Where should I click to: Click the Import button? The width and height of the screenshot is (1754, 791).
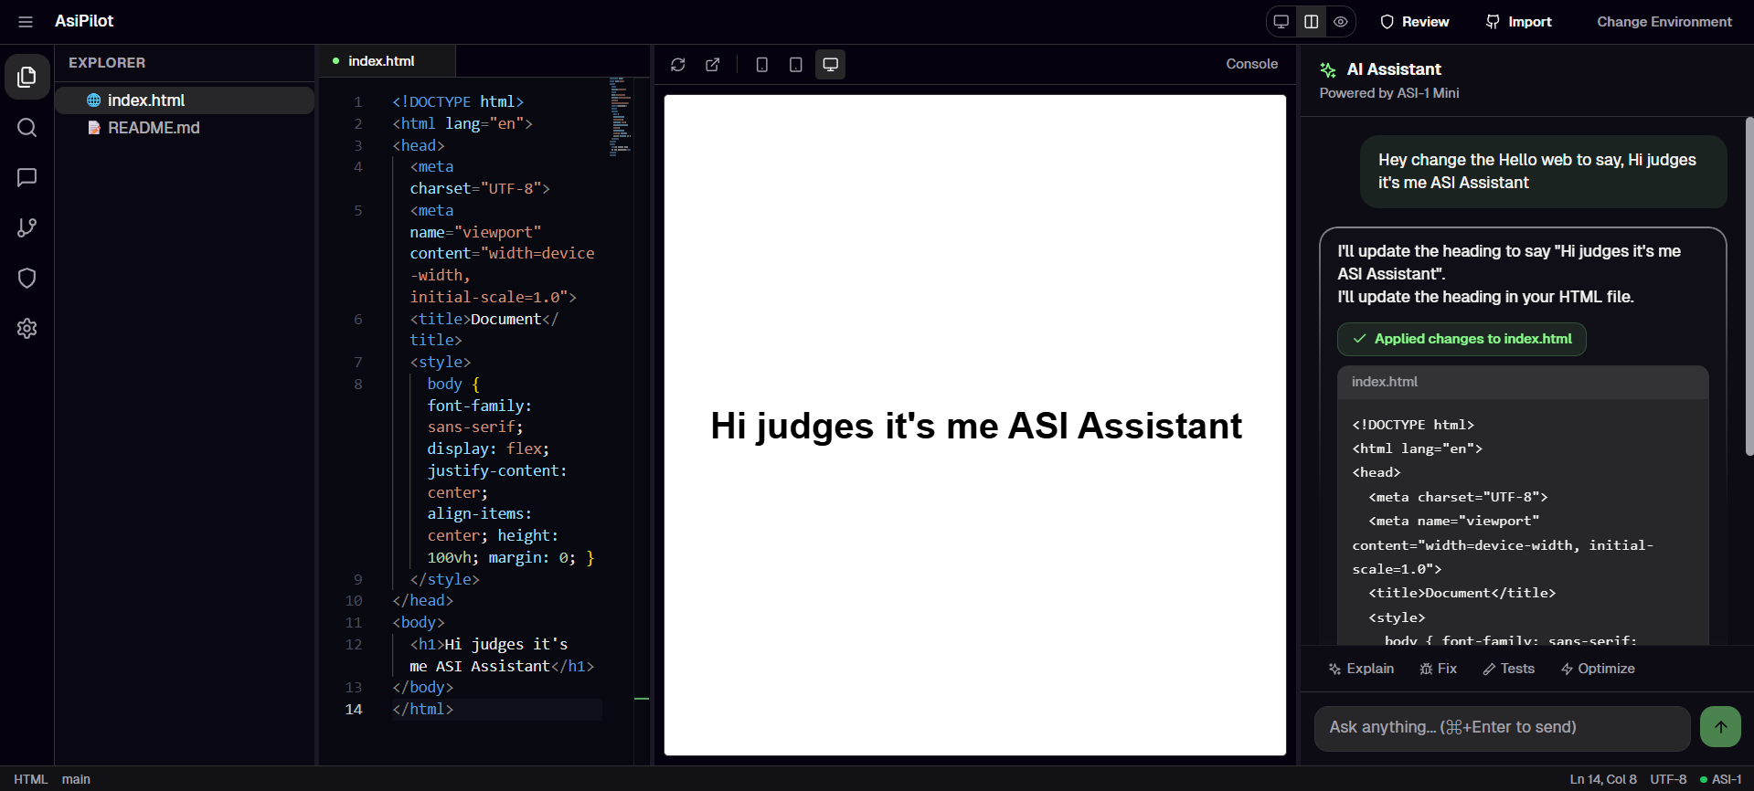coord(1519,22)
